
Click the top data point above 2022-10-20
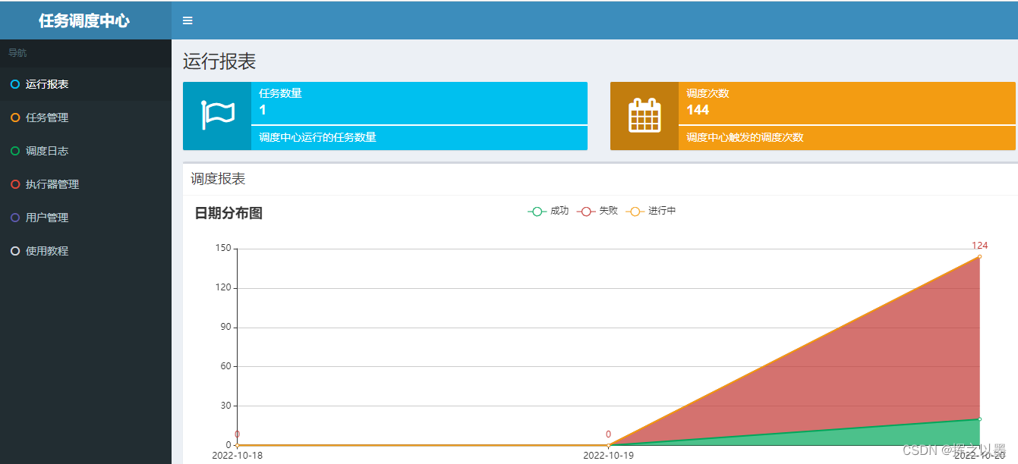tap(979, 256)
